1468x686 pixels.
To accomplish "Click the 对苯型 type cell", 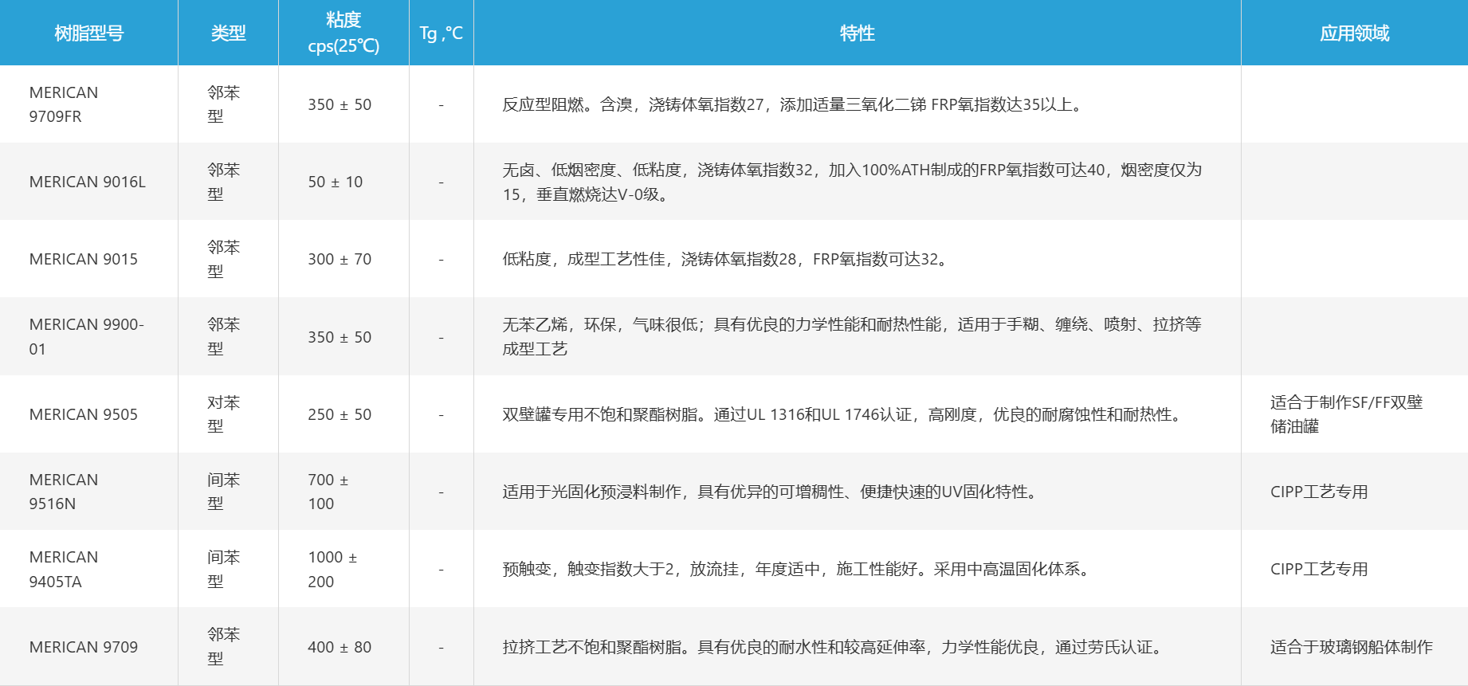I will pos(223,414).
